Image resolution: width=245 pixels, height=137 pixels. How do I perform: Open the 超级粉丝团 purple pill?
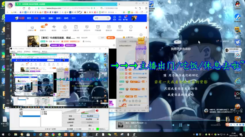click(x=70, y=45)
